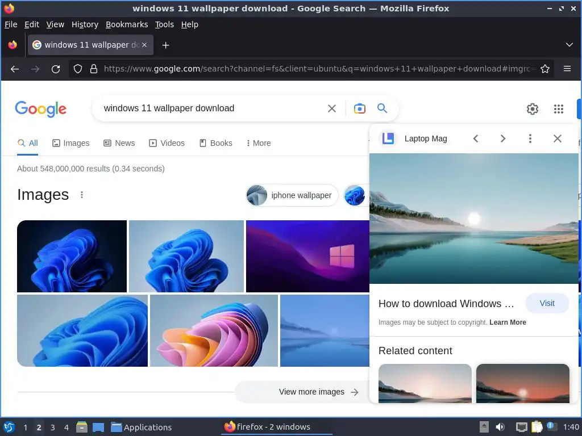Open the Edit menu
The image size is (582, 436).
[32, 24]
